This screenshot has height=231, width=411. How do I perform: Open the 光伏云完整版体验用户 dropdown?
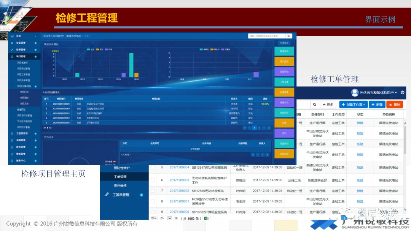(378, 93)
